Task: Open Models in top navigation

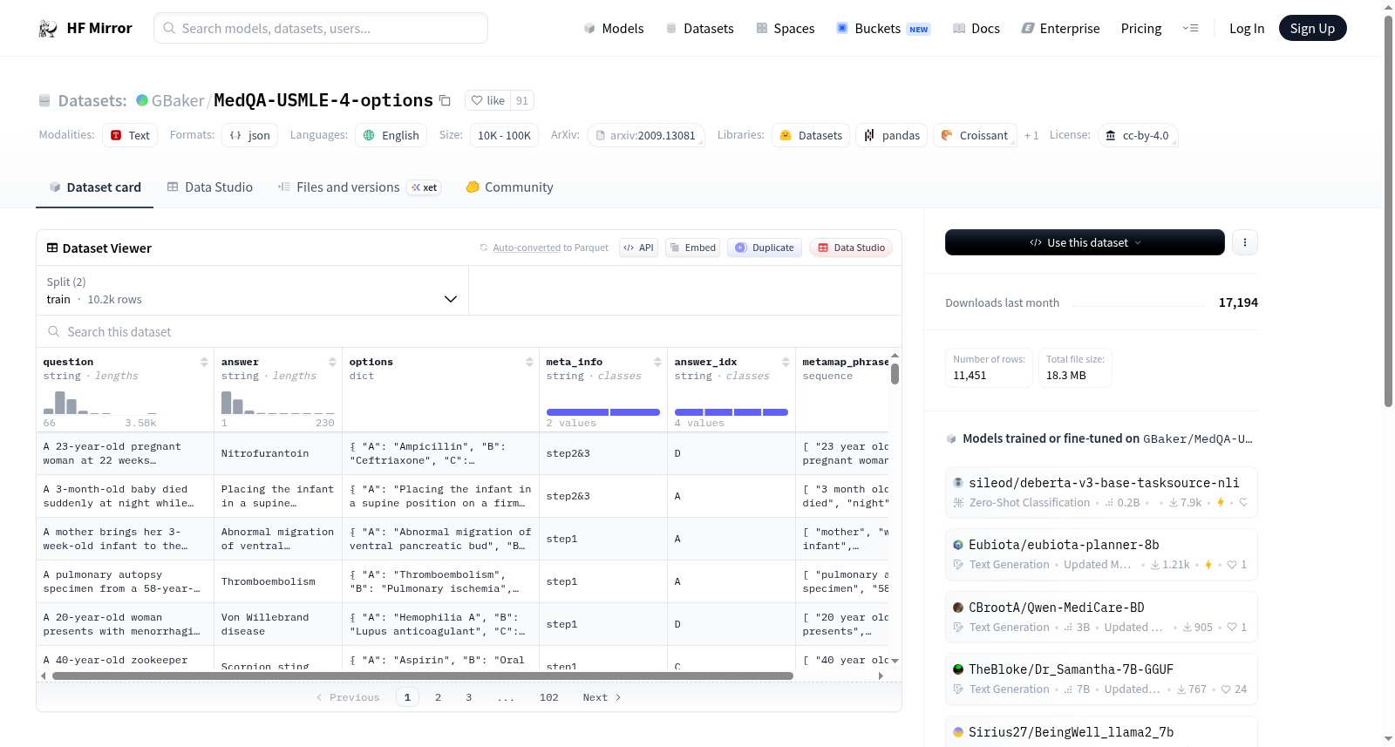Action: (614, 29)
